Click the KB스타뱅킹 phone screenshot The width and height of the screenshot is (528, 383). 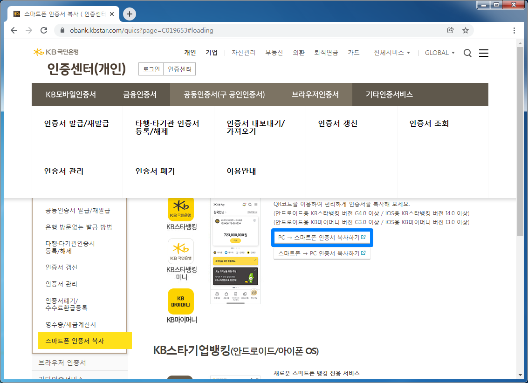tap(235, 251)
